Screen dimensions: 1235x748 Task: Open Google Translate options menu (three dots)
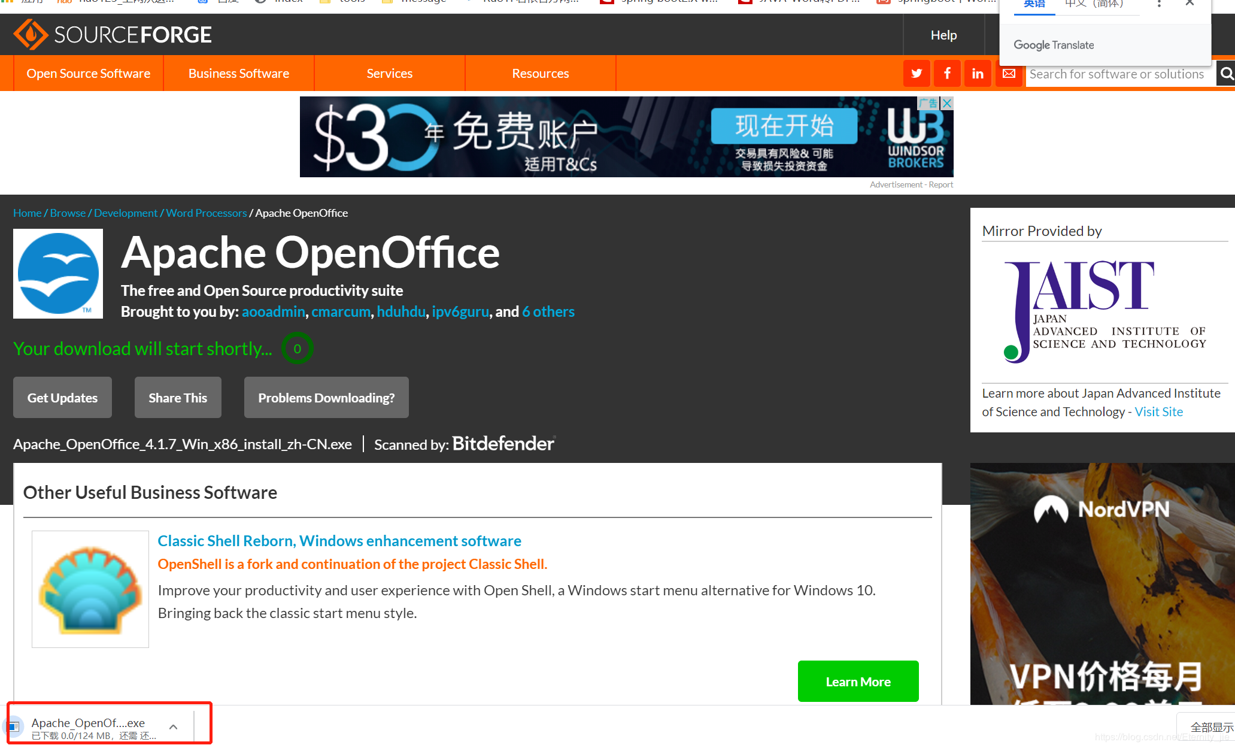click(1159, 4)
